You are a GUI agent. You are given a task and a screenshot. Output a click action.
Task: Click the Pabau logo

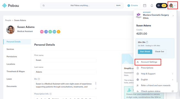point(10,5)
